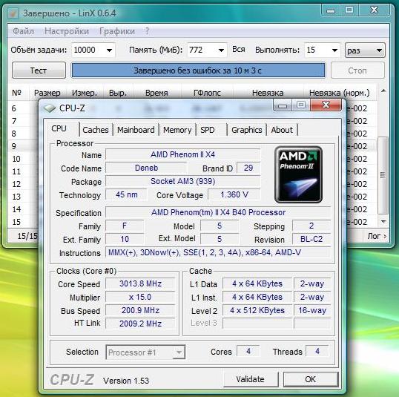Click the Вся memory link
399x397 pixels.
click(x=238, y=50)
